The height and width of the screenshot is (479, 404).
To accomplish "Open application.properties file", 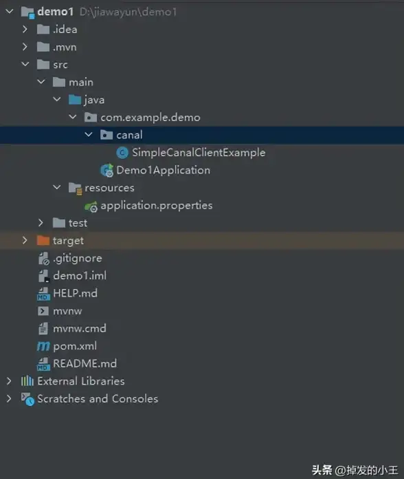I will (157, 206).
